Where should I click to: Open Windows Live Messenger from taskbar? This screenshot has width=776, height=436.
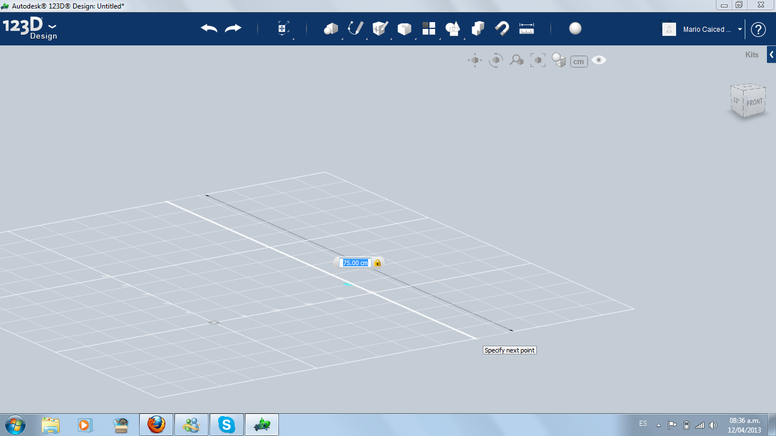(191, 425)
